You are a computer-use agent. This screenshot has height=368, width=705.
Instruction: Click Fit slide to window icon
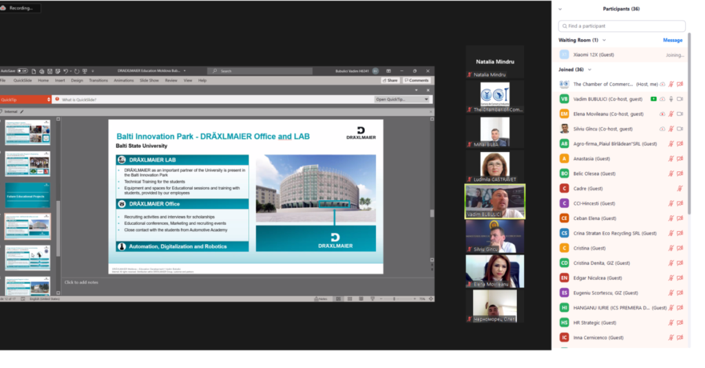click(x=431, y=299)
